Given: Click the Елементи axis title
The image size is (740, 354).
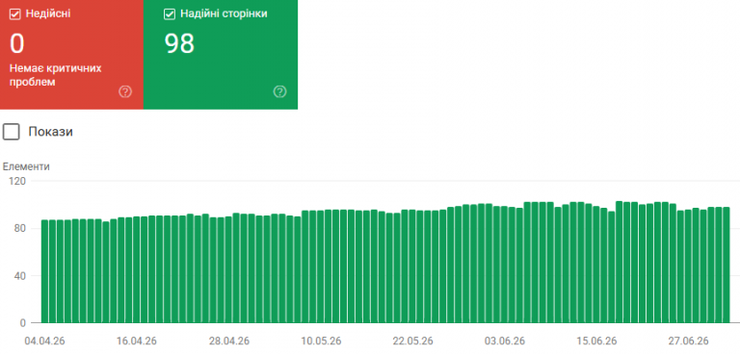Looking at the screenshot, I should click(26, 166).
